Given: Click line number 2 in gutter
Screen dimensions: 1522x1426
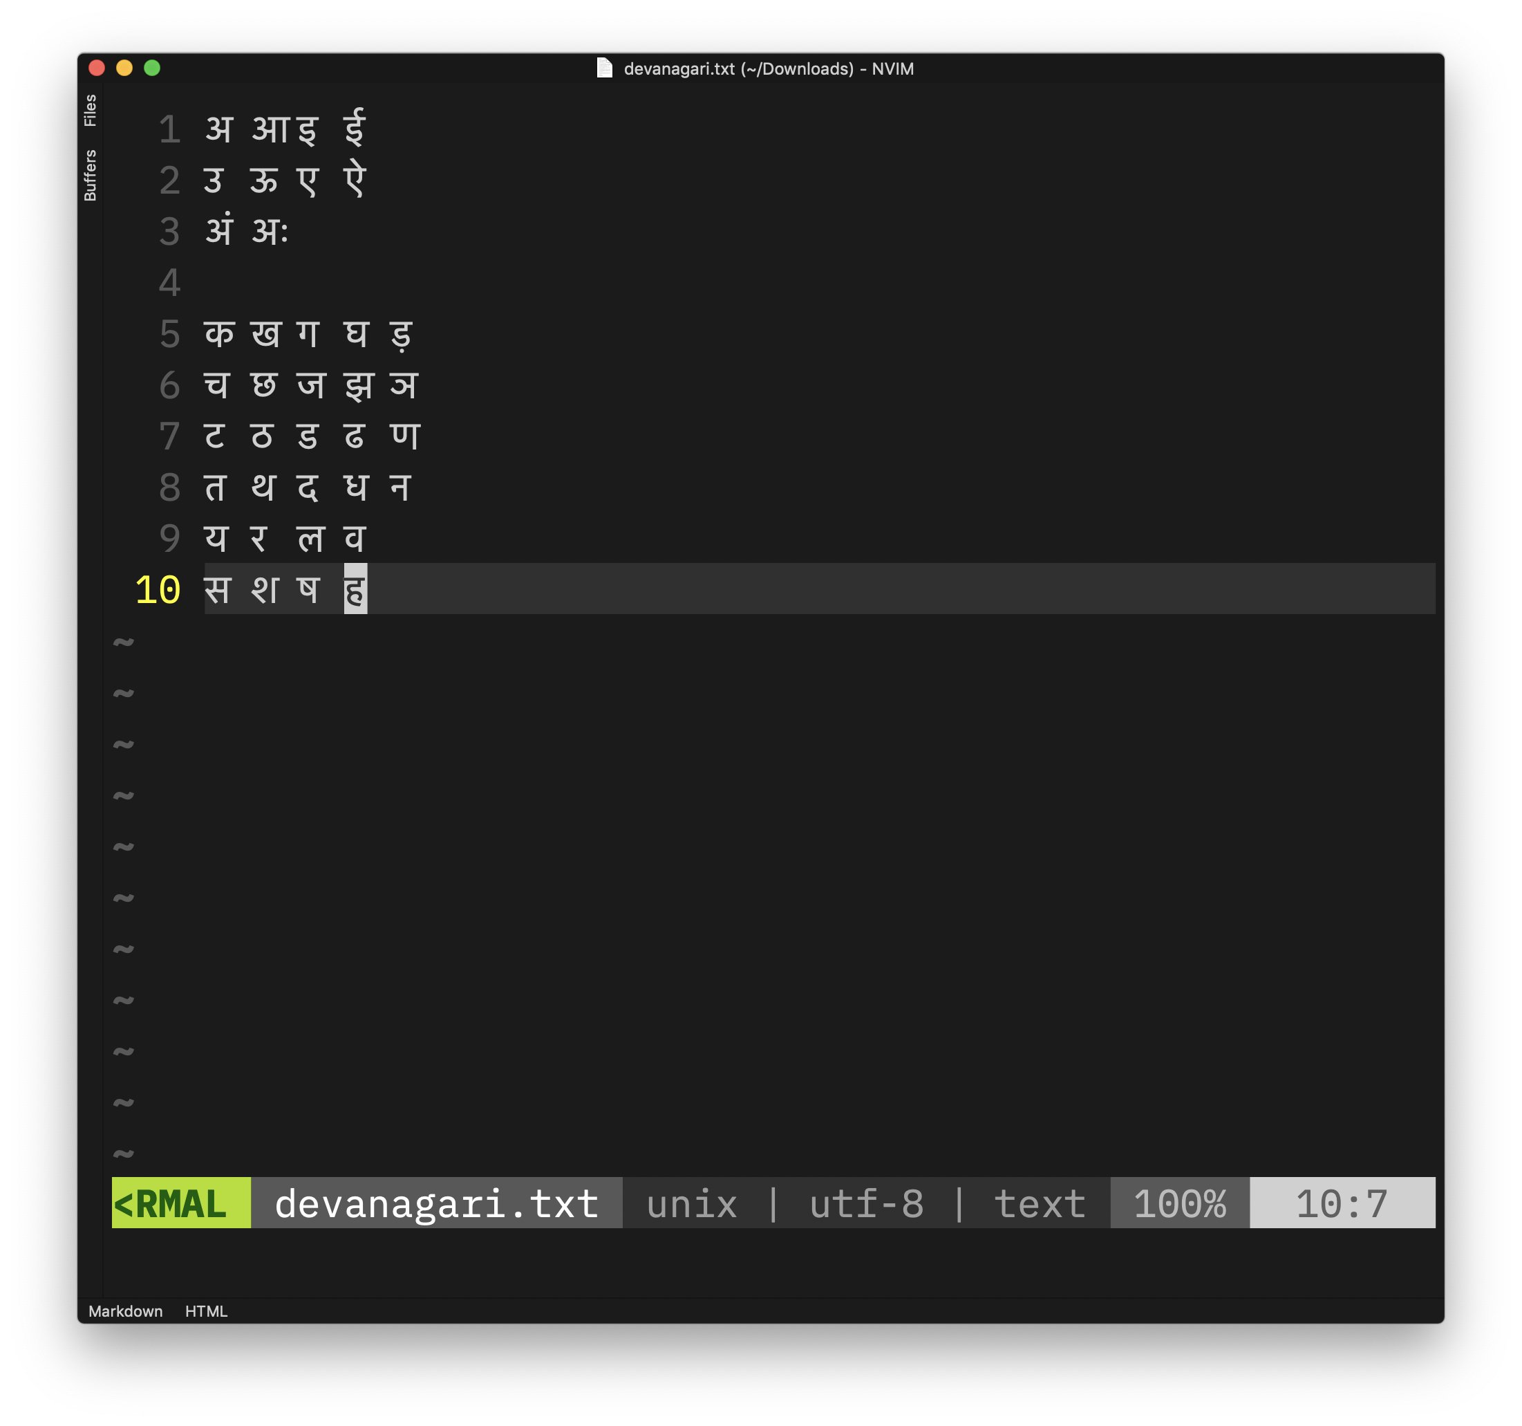Looking at the screenshot, I should tap(170, 180).
